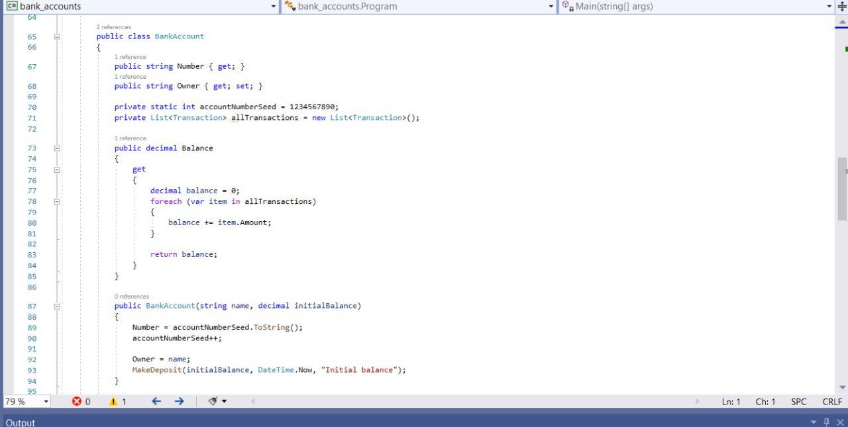
Task: Pin the Output window open
Action: (825, 422)
